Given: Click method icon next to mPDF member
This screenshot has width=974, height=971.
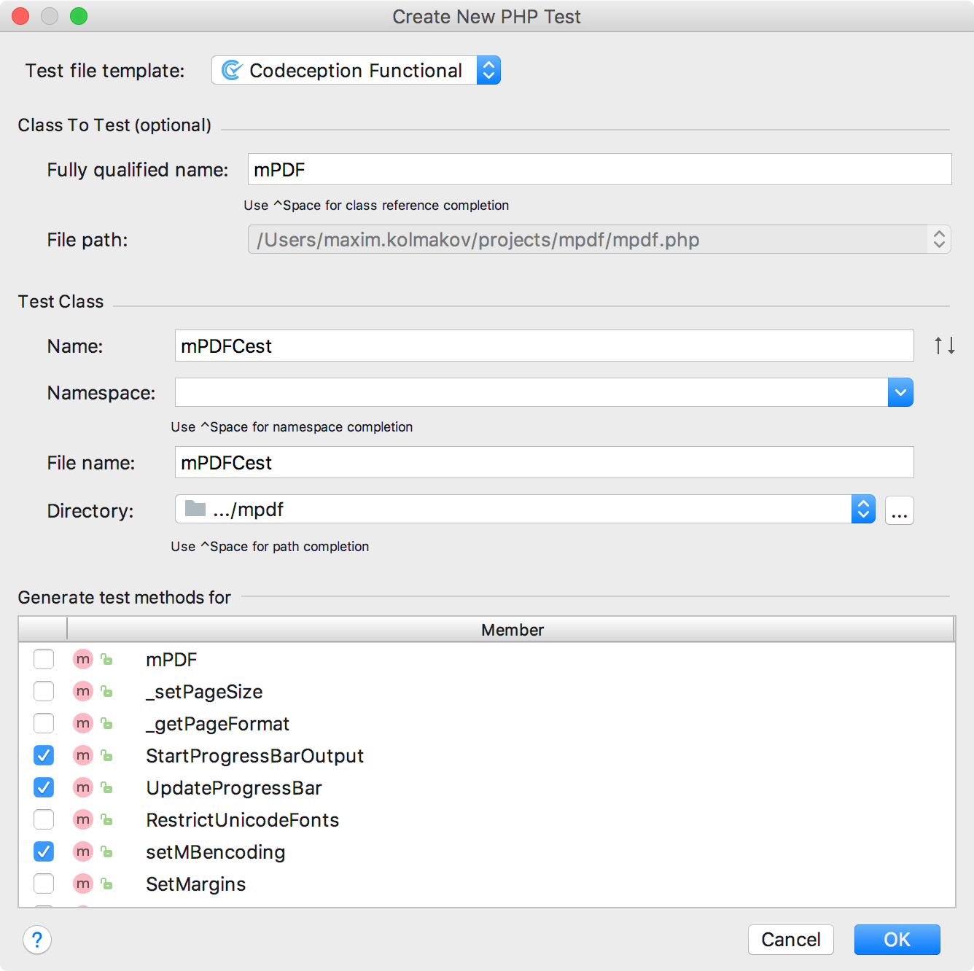Looking at the screenshot, I should [x=83, y=659].
